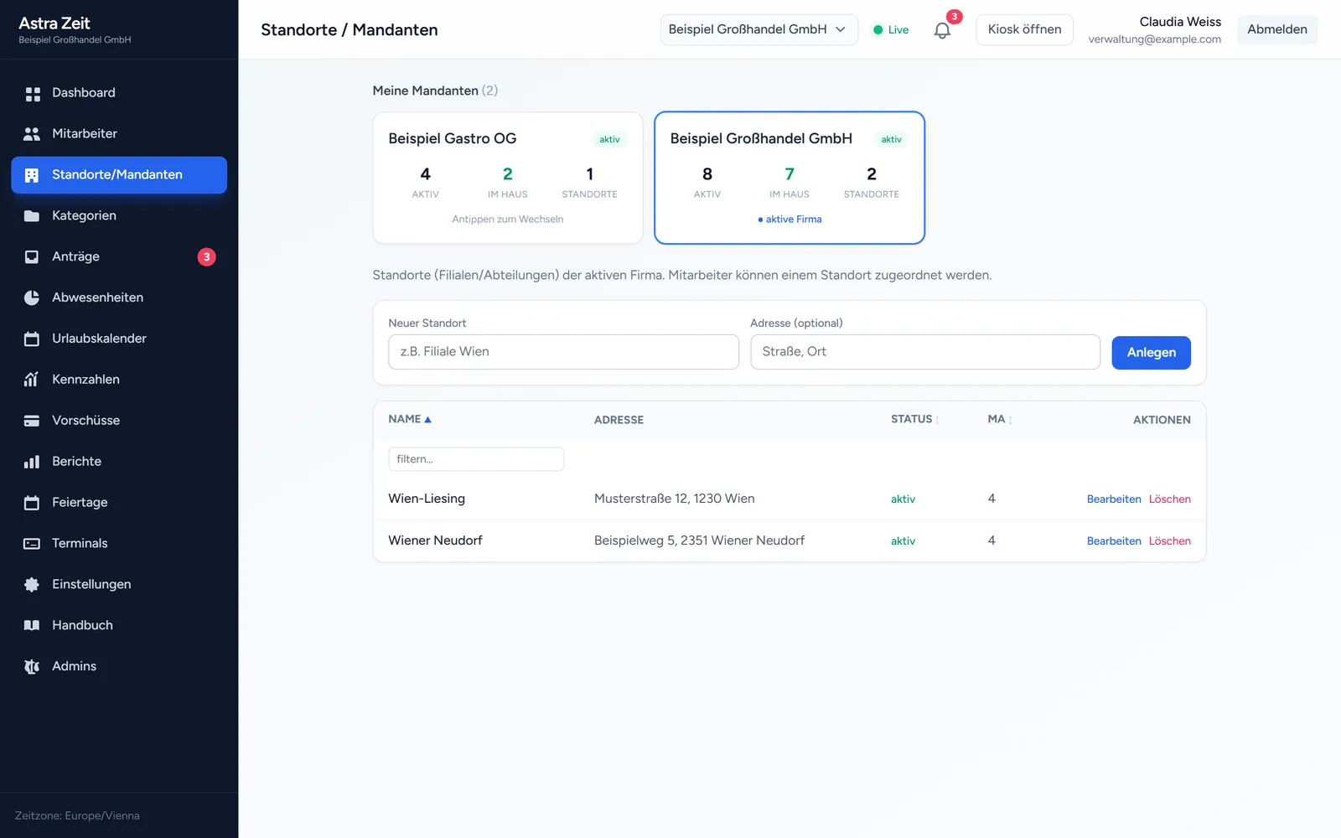This screenshot has height=838, width=1341.
Task: Click the Vorschüsse card icon
Action: click(32, 421)
